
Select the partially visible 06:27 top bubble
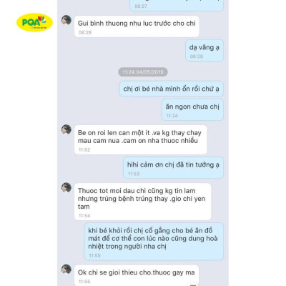pos(177,5)
